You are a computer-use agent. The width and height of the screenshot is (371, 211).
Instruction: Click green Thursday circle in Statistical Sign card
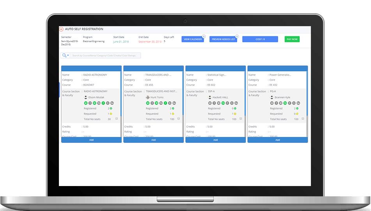pos(223,103)
